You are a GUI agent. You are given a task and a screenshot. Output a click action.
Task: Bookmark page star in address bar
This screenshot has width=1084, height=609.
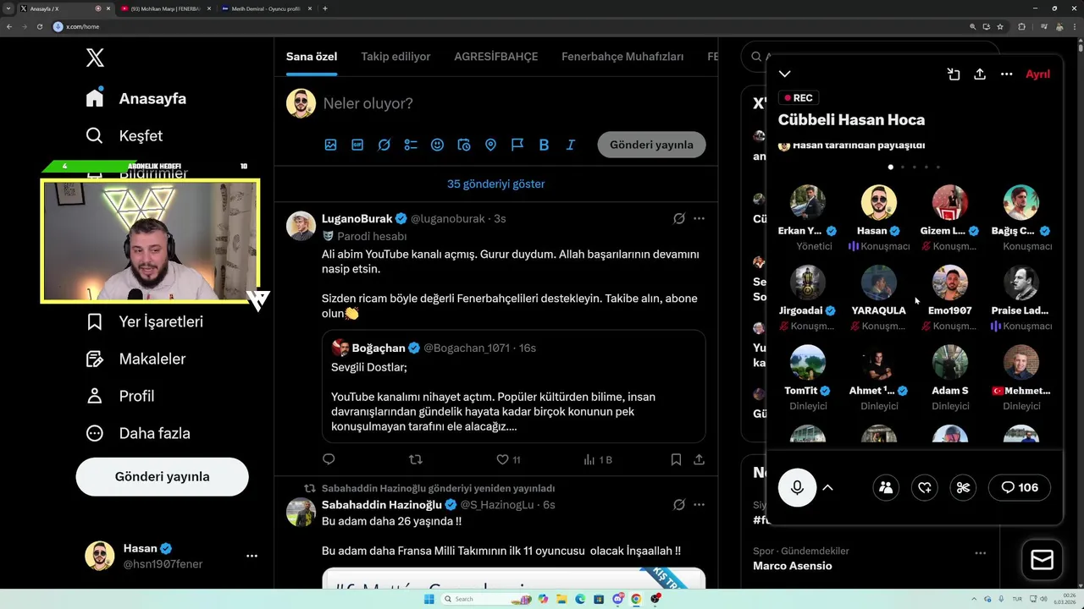point(1000,26)
